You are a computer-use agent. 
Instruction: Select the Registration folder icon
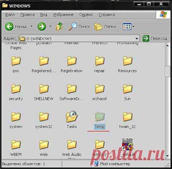[x=72, y=61]
